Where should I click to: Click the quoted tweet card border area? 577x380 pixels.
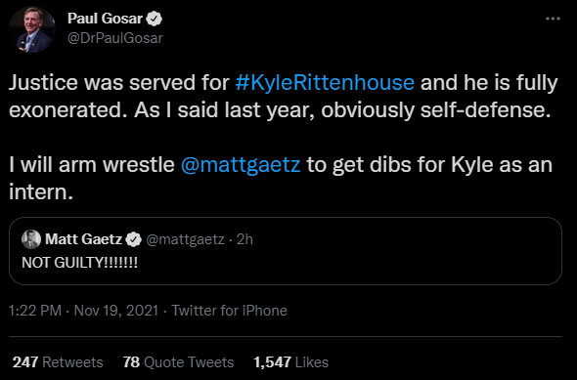[286, 251]
